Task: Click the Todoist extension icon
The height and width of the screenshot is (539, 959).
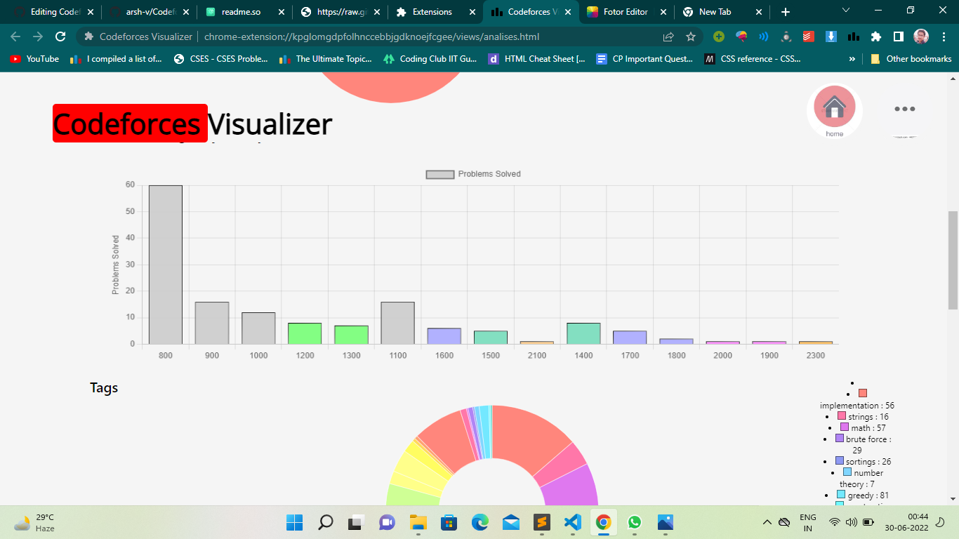Action: click(809, 36)
